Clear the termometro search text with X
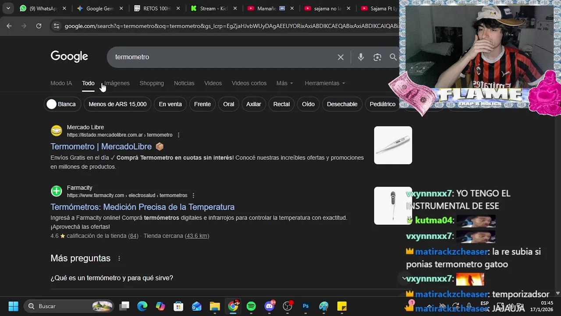This screenshot has height=316, width=561. point(341,57)
